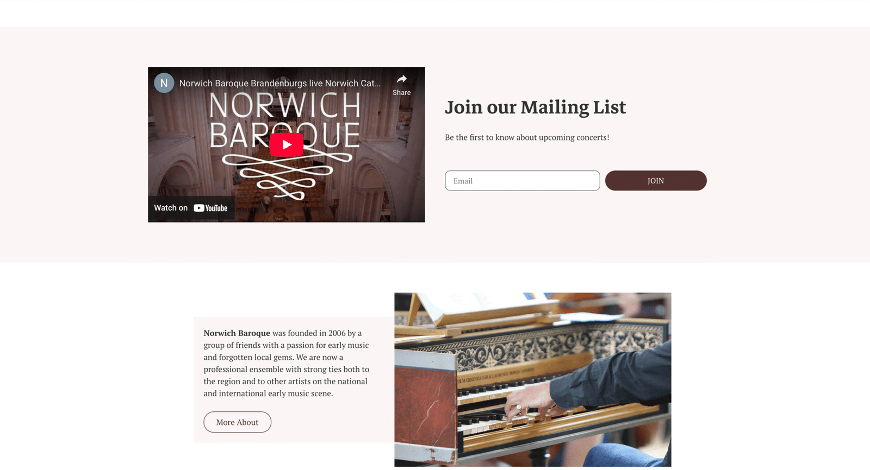Click the 'Watch on' text in video overlay
Viewport: 870px width, 470px height.
tap(171, 208)
